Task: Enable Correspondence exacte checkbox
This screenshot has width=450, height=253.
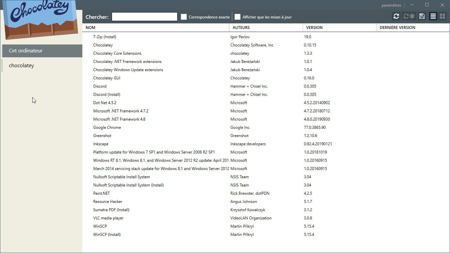Action: click(x=184, y=17)
